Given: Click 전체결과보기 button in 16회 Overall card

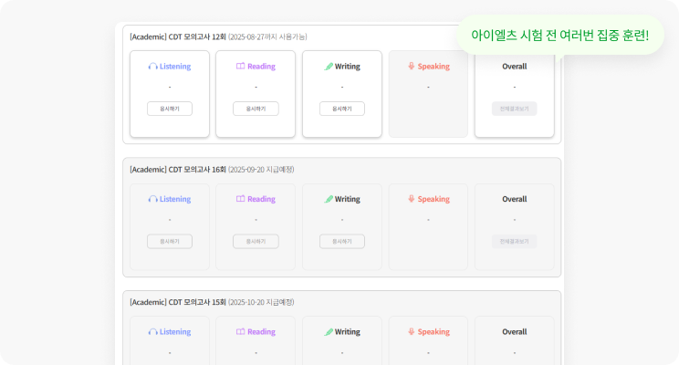Looking at the screenshot, I should tap(515, 242).
